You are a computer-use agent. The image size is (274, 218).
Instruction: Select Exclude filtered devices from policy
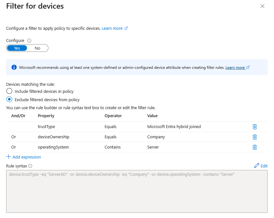9,100
